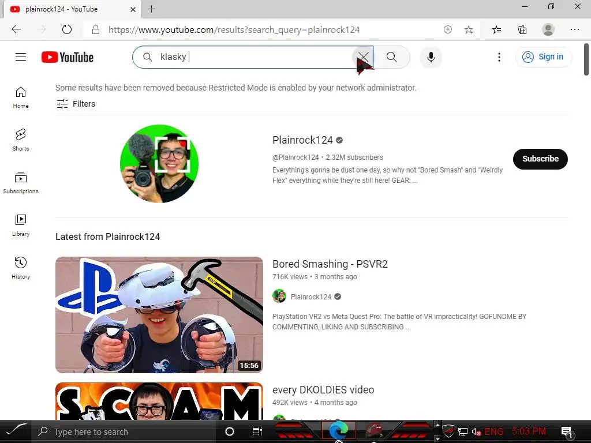Click the muted volume tray icon
Image resolution: width=591 pixels, height=443 pixels.
click(476, 431)
